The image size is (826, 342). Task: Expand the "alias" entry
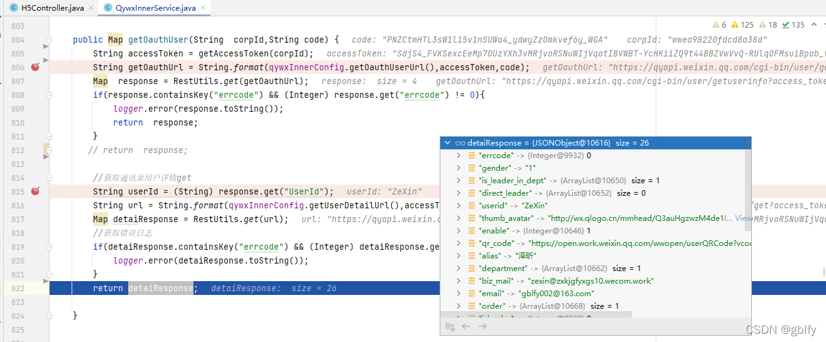tap(459, 256)
